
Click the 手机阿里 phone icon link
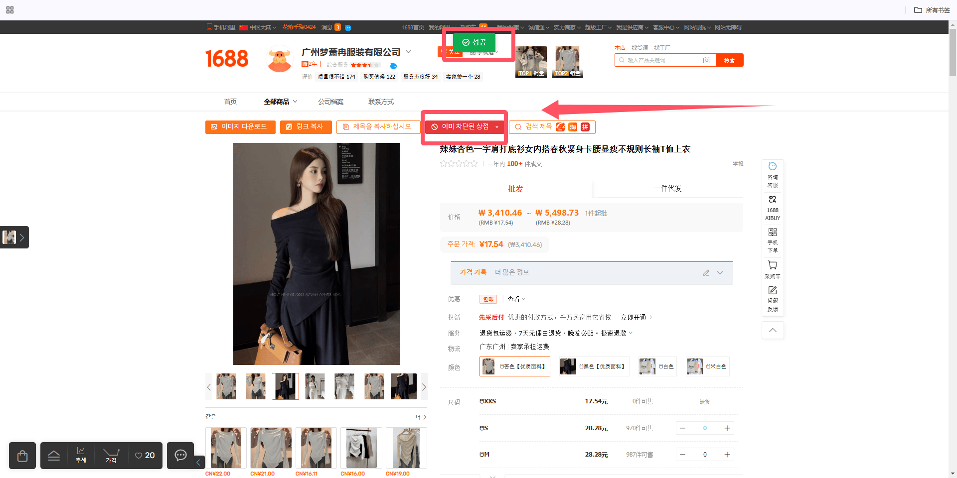(x=221, y=27)
